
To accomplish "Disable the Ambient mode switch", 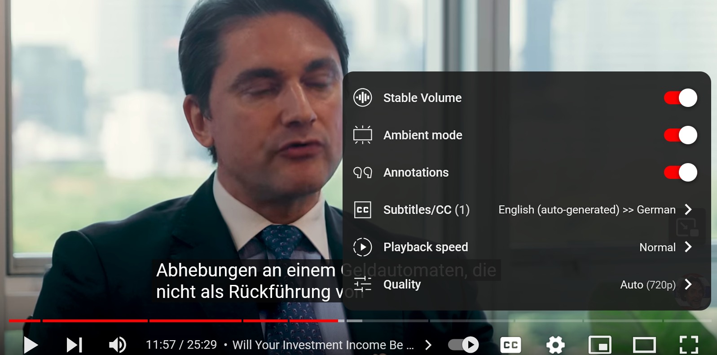I will click(681, 135).
